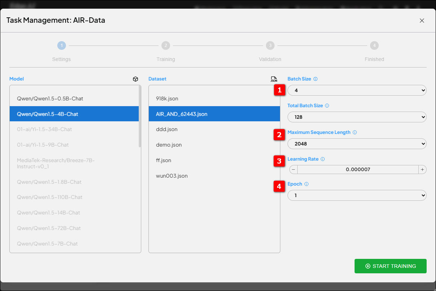The height and width of the screenshot is (291, 436).
Task: Increase learning rate with plus button
Action: (x=422, y=169)
